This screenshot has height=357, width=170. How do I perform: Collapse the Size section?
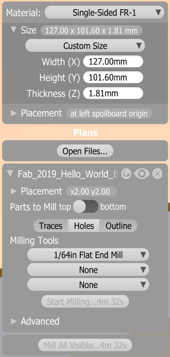click(x=14, y=30)
